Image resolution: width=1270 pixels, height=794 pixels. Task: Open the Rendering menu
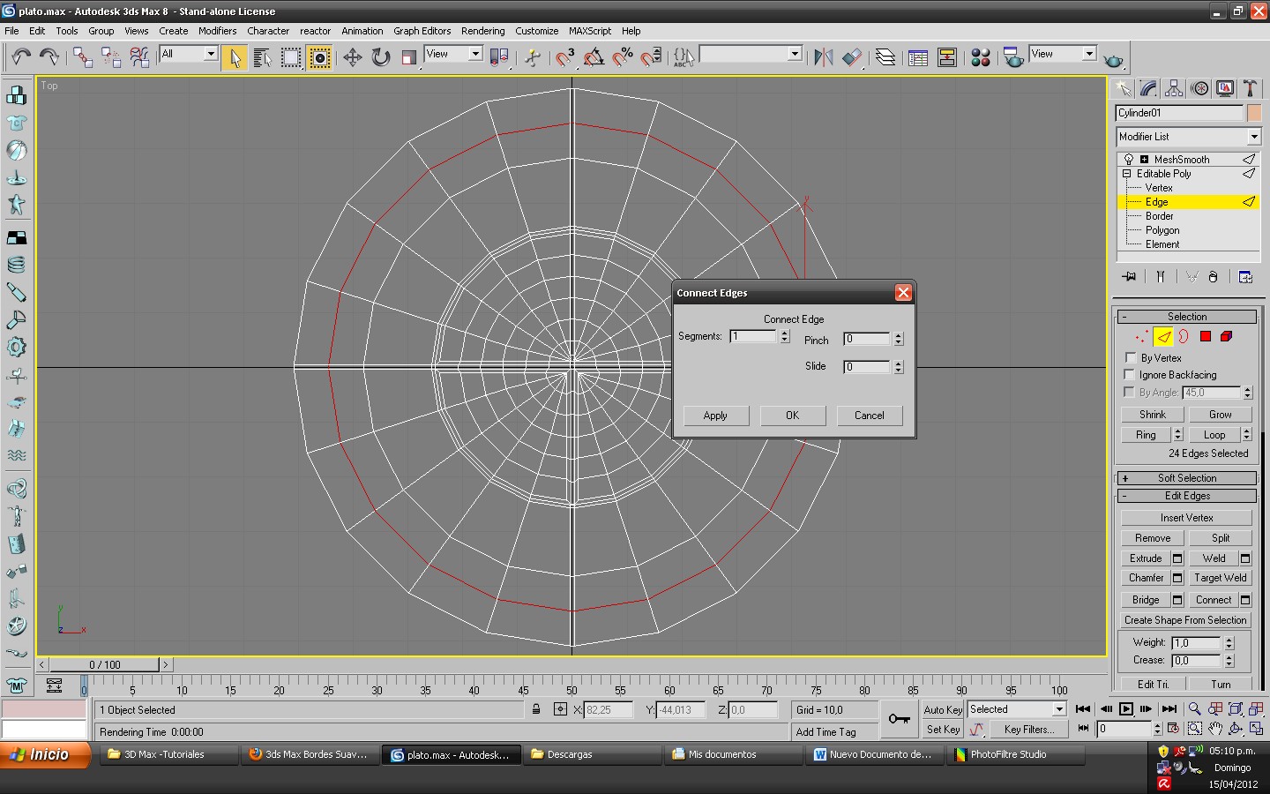(482, 31)
